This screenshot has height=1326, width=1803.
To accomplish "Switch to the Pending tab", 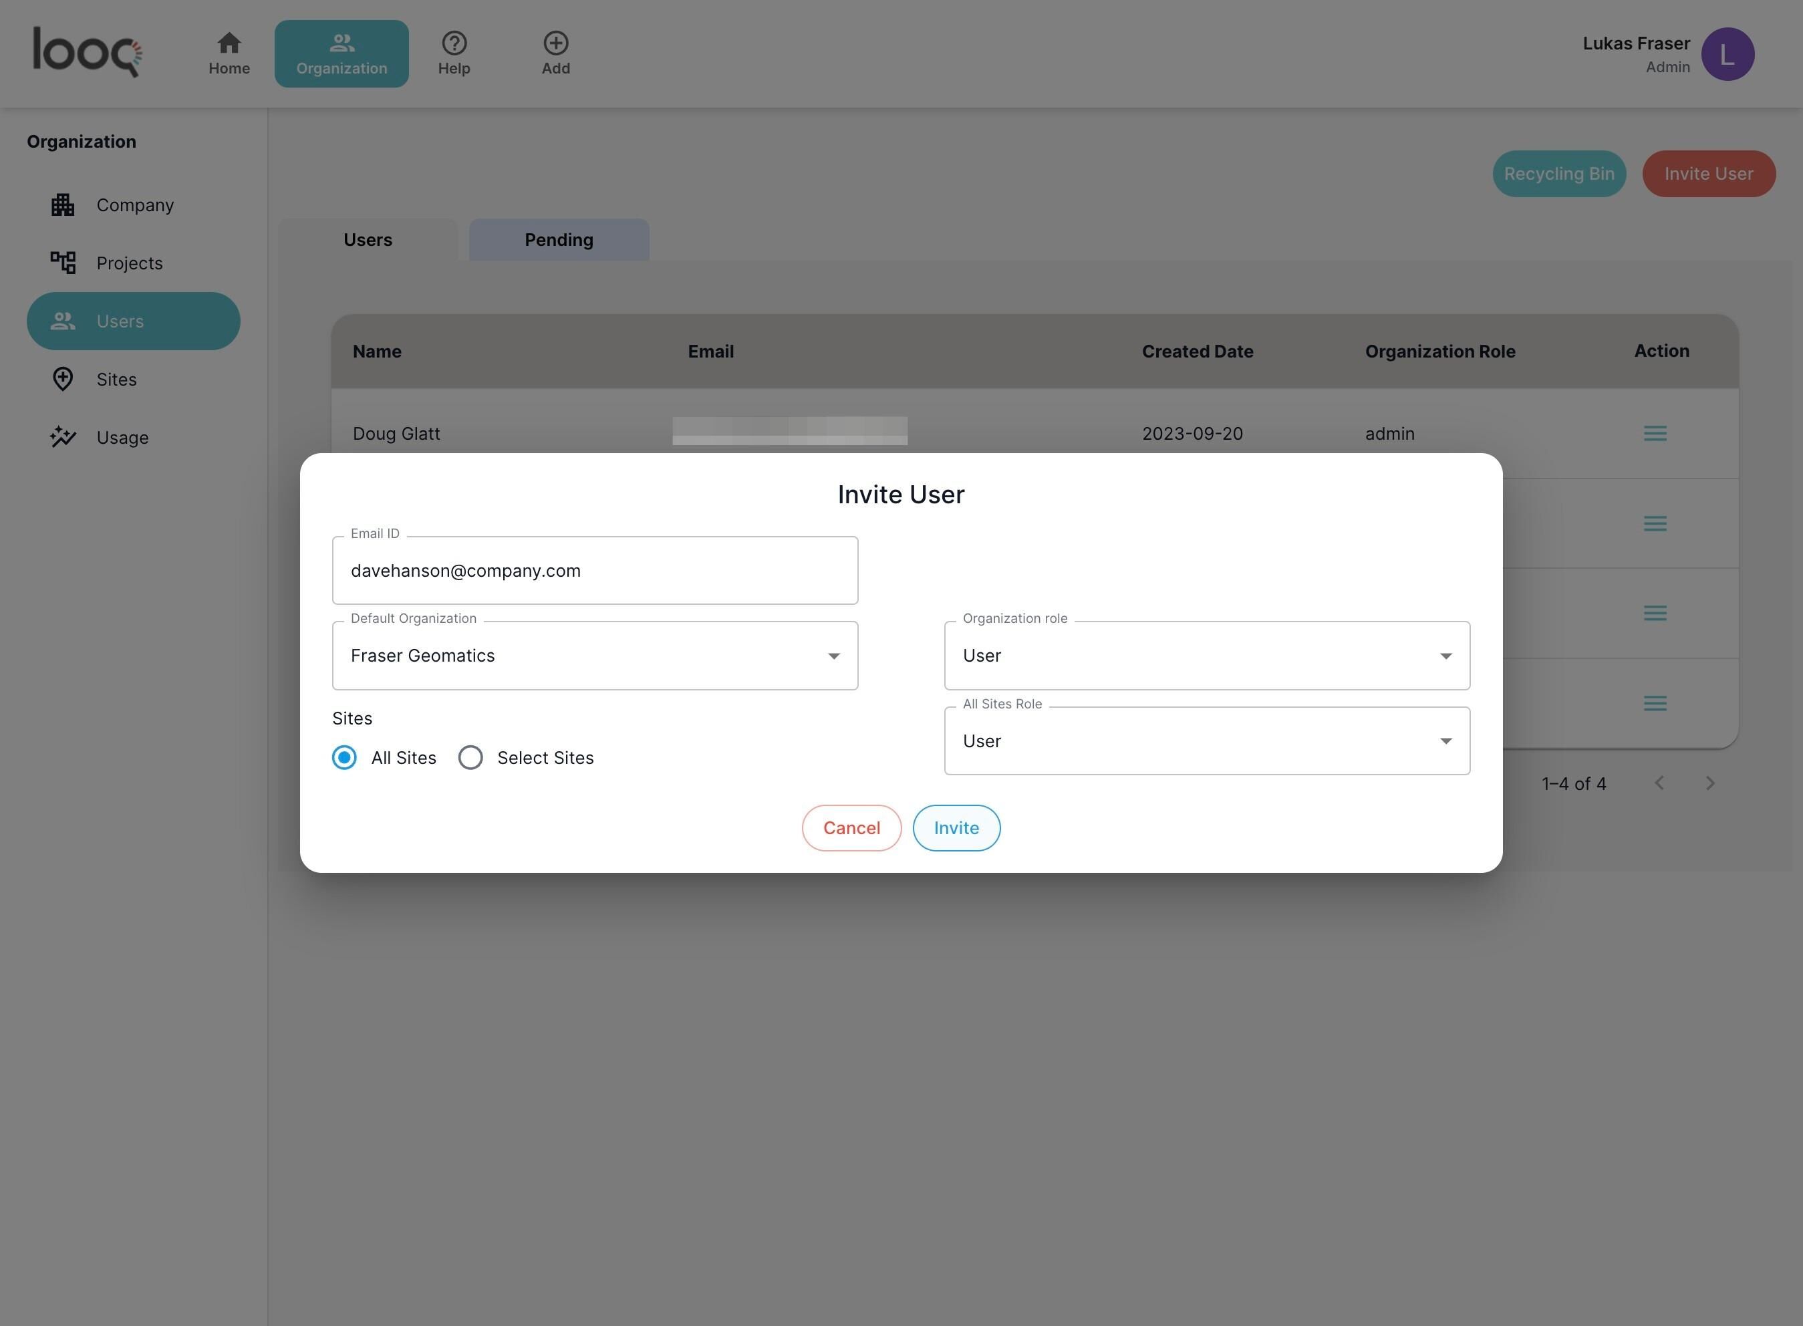I will coord(559,240).
